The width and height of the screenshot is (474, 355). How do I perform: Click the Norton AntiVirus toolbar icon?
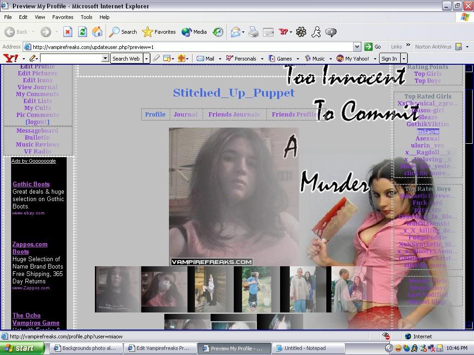[x=458, y=47]
